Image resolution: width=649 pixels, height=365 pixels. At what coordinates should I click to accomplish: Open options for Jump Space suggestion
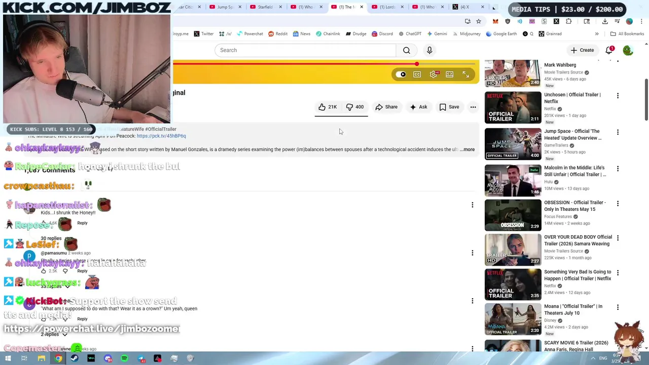pyautogui.click(x=618, y=132)
